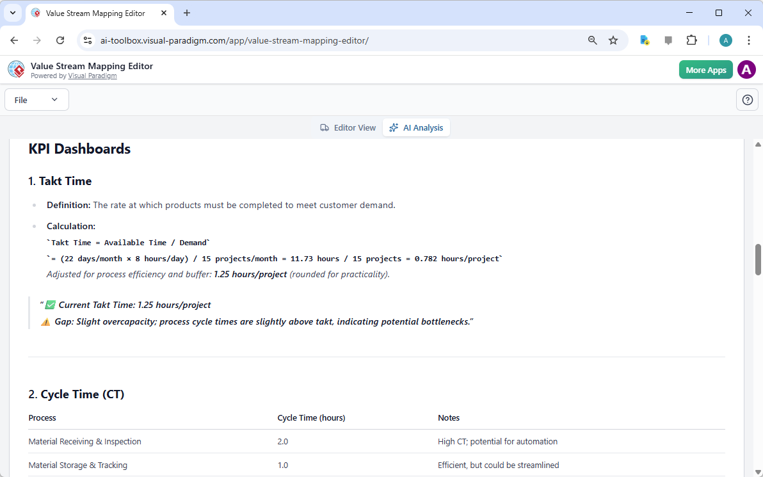This screenshot has height=477, width=763.
Task: Open the purple user avatar menu
Action: [746, 70]
